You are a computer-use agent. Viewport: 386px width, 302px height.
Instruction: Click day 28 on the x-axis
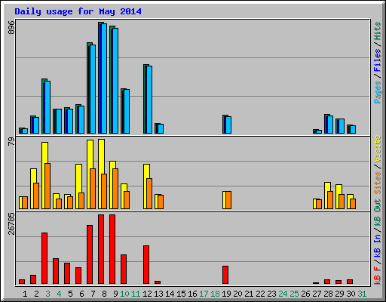(328, 294)
